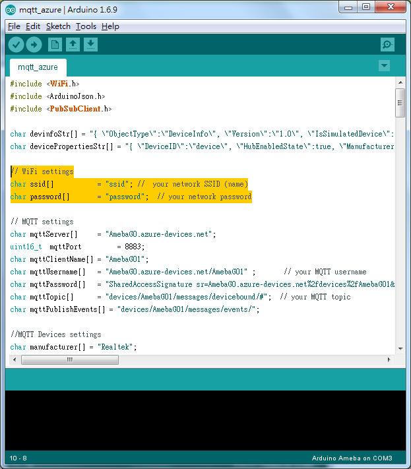The image size is (411, 469).
Task: Click the Arduino logo in title bar
Action: coord(11,10)
